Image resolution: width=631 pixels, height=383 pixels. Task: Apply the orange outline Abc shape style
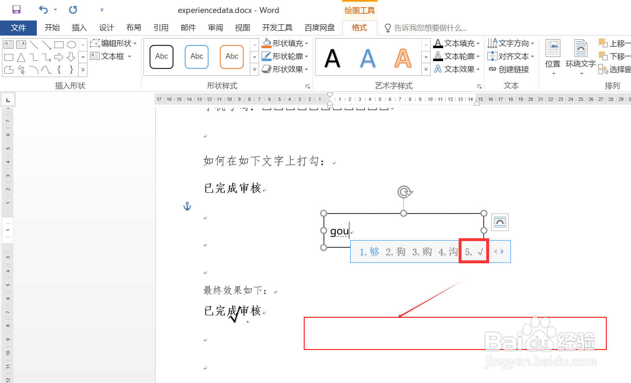(x=232, y=57)
